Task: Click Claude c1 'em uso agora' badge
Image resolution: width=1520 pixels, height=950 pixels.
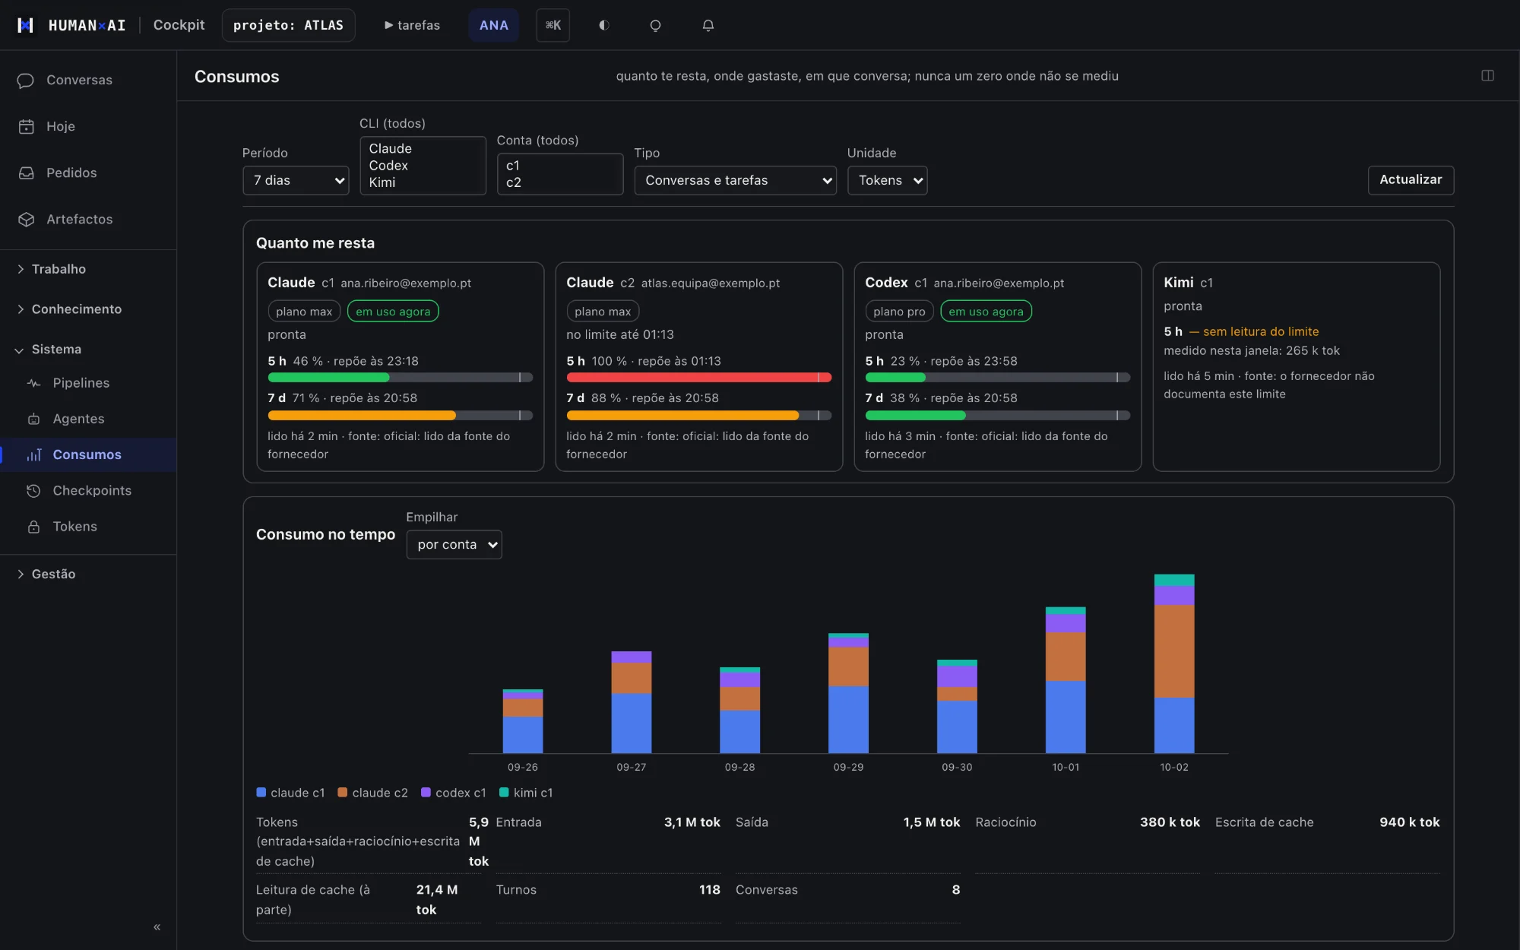Action: [393, 312]
